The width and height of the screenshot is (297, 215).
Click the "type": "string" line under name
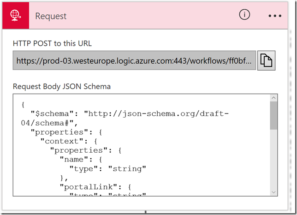(107, 168)
